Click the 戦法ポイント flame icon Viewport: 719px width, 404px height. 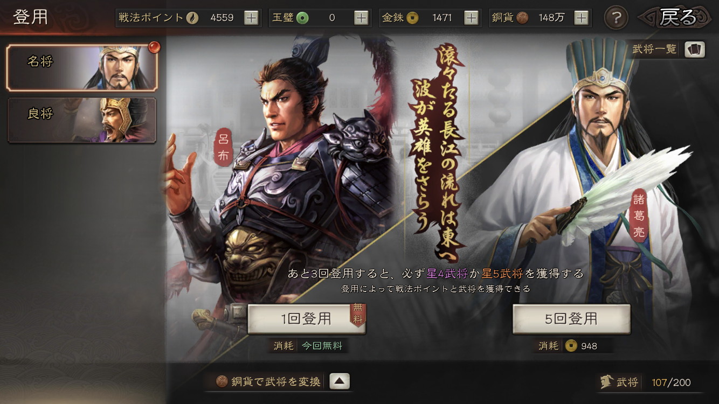(192, 18)
